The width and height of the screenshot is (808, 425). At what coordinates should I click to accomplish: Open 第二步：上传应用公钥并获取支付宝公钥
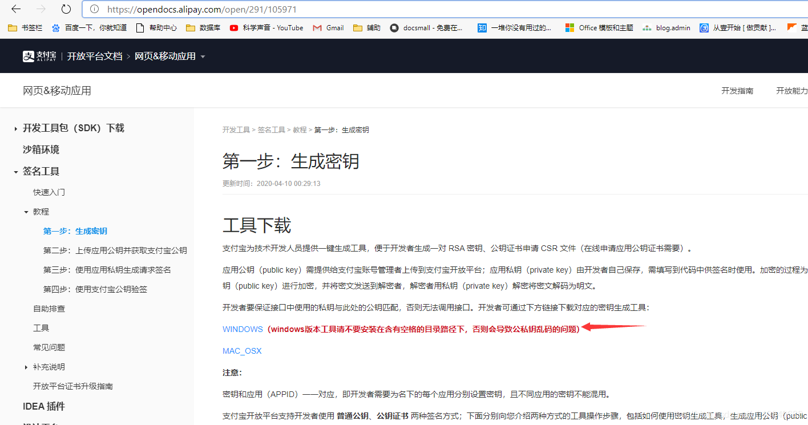(115, 250)
